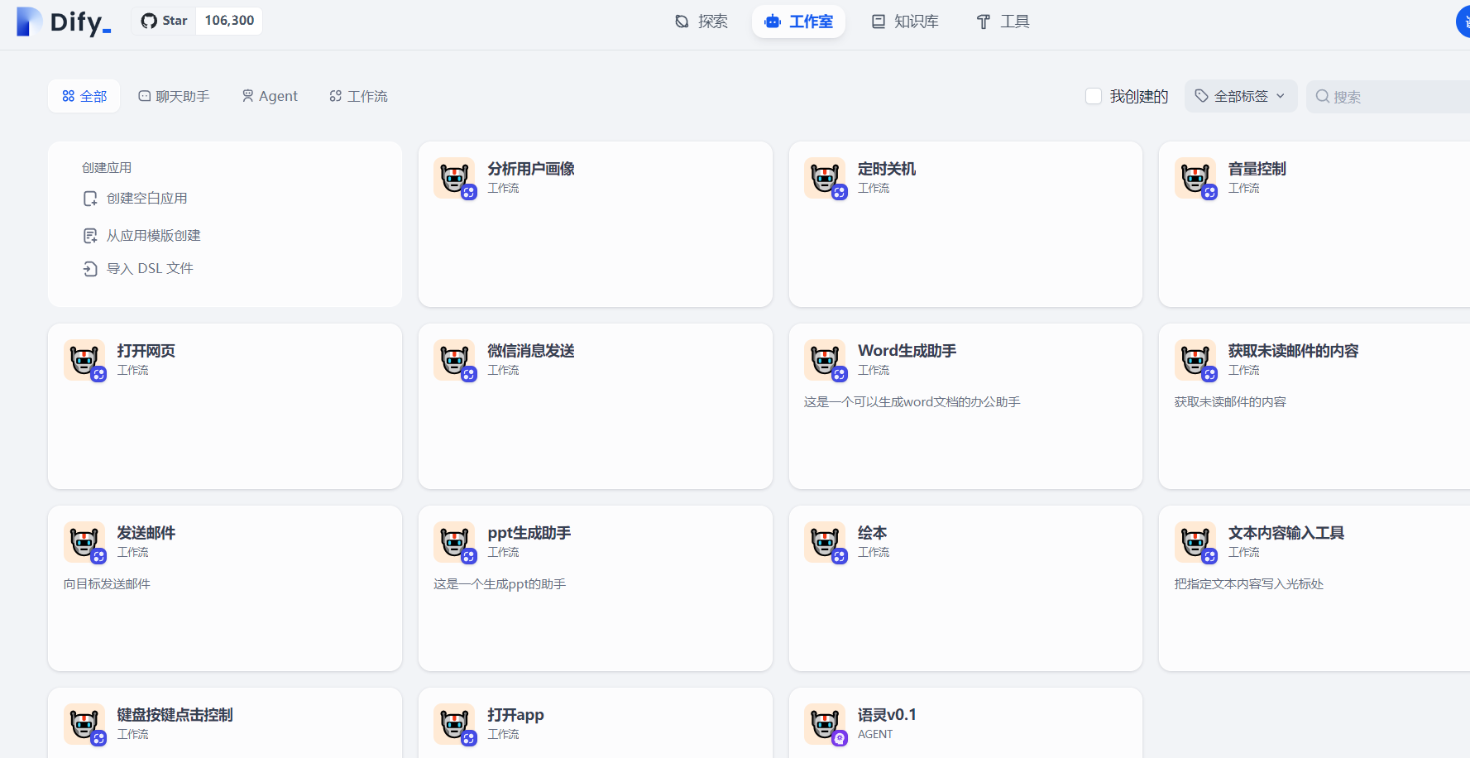Click the Star 106,300 button
This screenshot has width=1470, height=758.
tap(197, 20)
